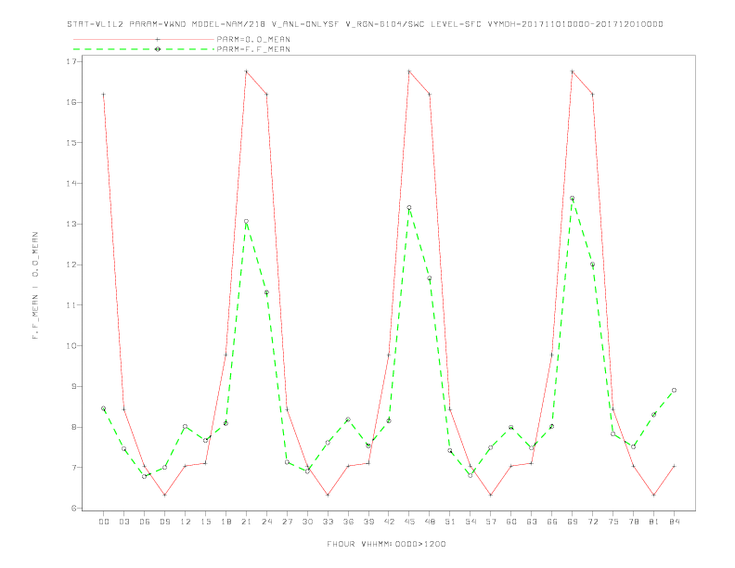Click the 03 tick label on the x-axis
Screen dimensions: 735x568
click(123, 522)
